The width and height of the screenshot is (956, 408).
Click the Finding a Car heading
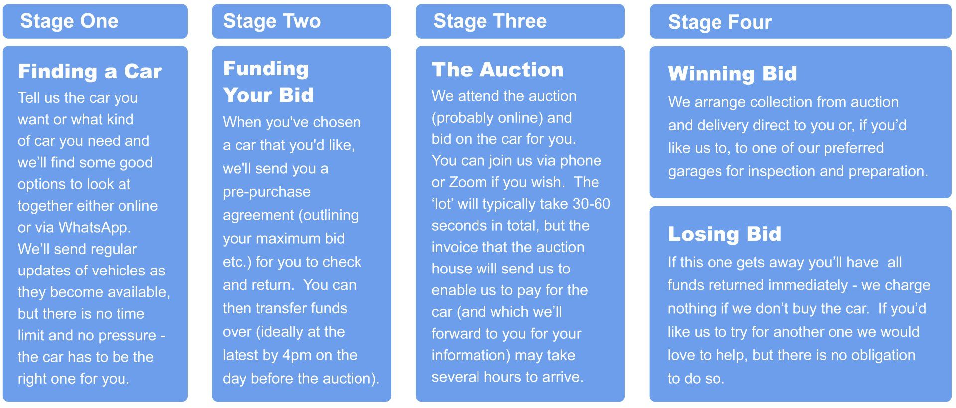point(90,71)
